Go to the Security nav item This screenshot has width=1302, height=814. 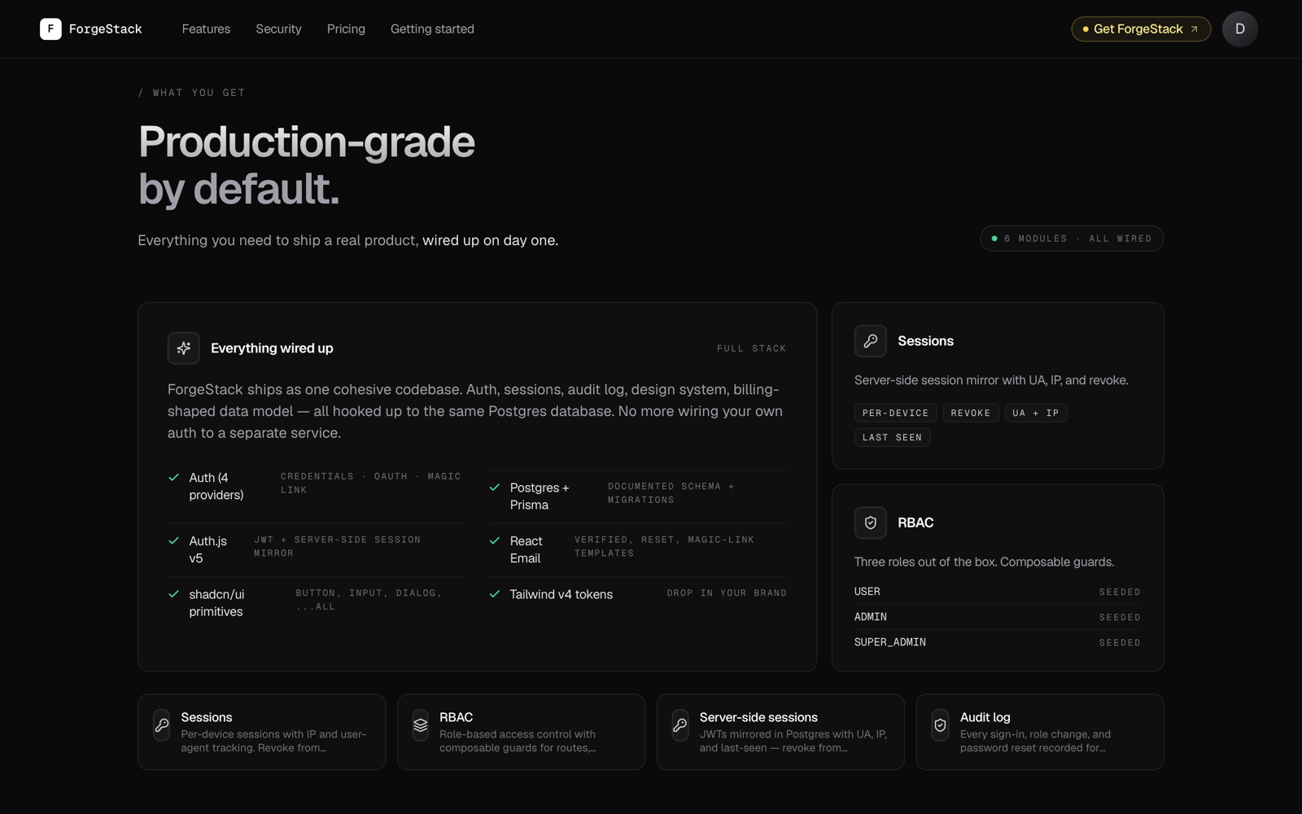278,29
